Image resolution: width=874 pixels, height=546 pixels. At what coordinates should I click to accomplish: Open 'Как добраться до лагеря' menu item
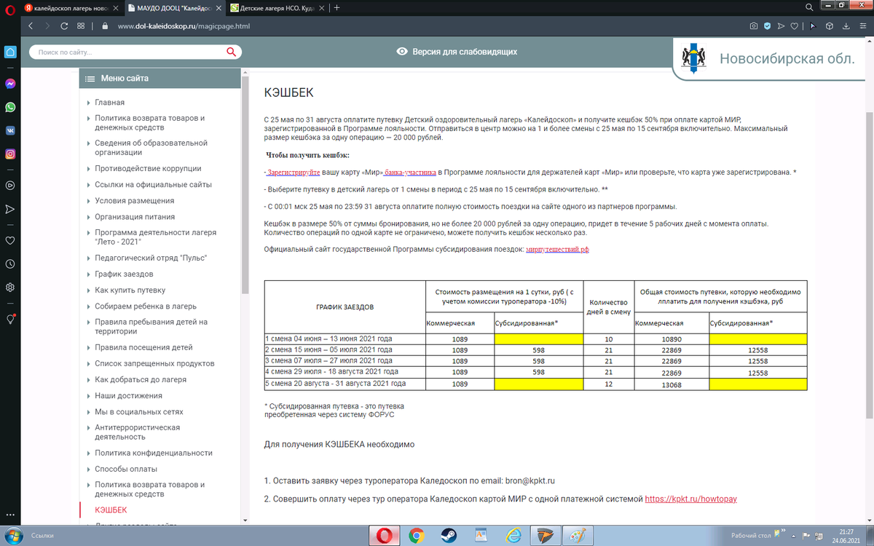pos(141,379)
